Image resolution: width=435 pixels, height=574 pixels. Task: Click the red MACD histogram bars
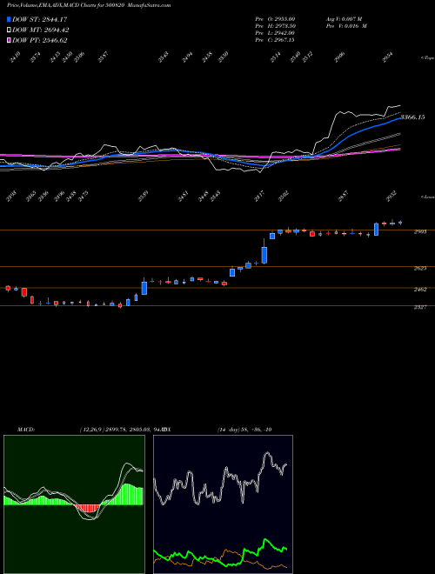[88, 508]
